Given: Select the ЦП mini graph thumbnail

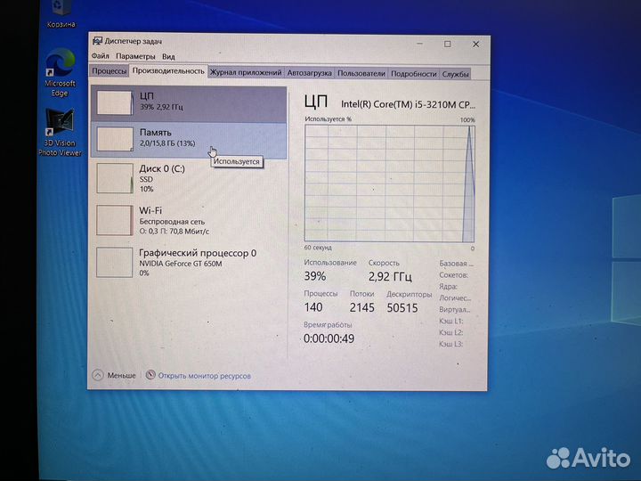Looking at the screenshot, I should (x=113, y=102).
